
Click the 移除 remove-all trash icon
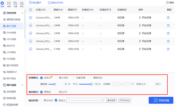coord(167,2)
